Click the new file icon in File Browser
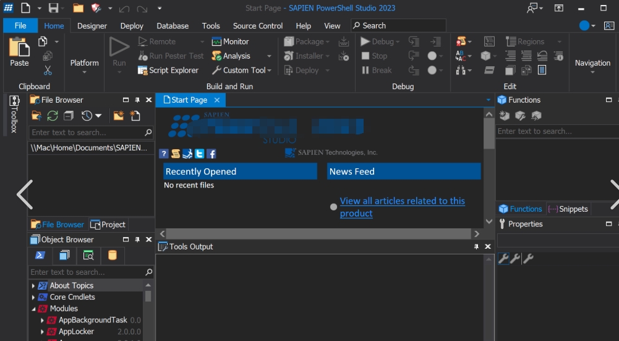Viewport: 619px width, 341px height. point(135,116)
